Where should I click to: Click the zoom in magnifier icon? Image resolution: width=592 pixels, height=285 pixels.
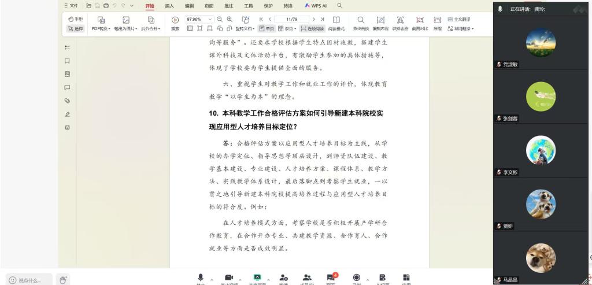tap(230, 19)
